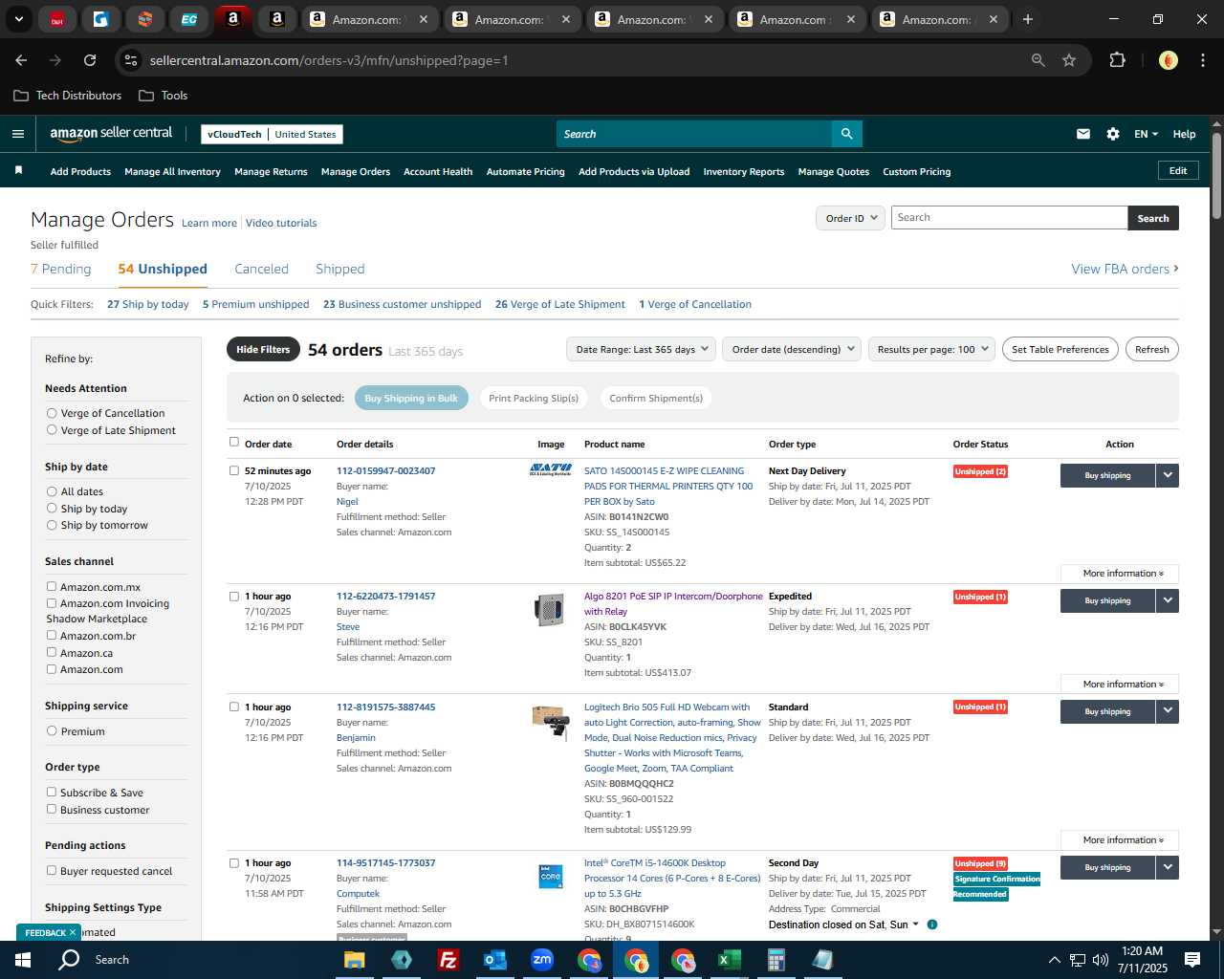1224x979 pixels.
Task: Open the Windows notification center icon
Action: coord(1192,960)
